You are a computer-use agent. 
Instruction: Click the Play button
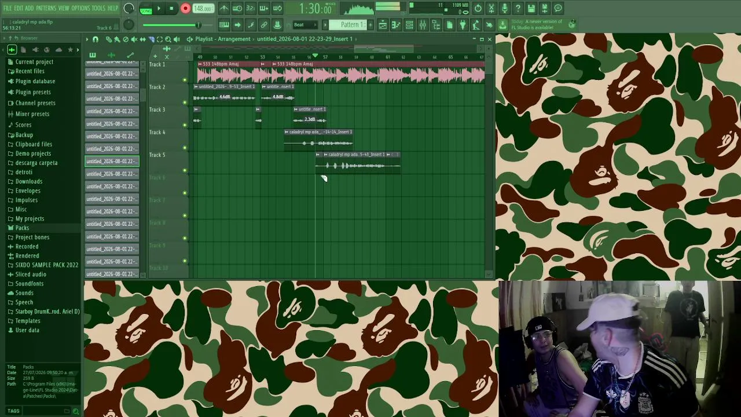coord(159,9)
